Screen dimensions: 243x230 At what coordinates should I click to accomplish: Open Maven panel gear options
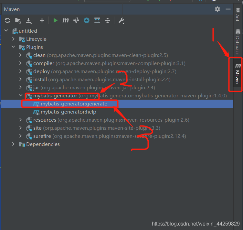tap(217, 9)
